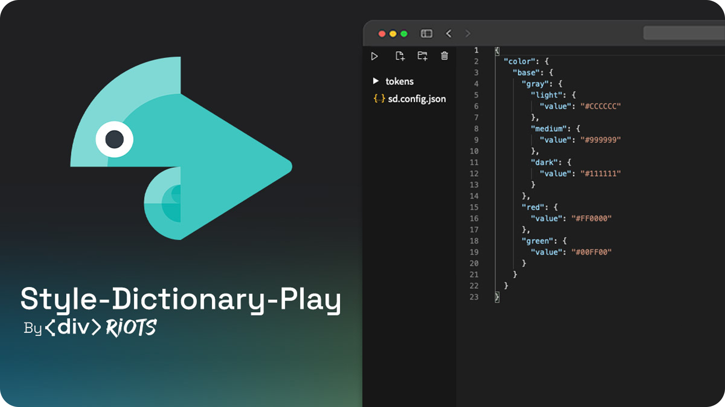Viewport: 725px width, 407px height.
Task: Navigate back using the left arrow
Action: coord(449,34)
